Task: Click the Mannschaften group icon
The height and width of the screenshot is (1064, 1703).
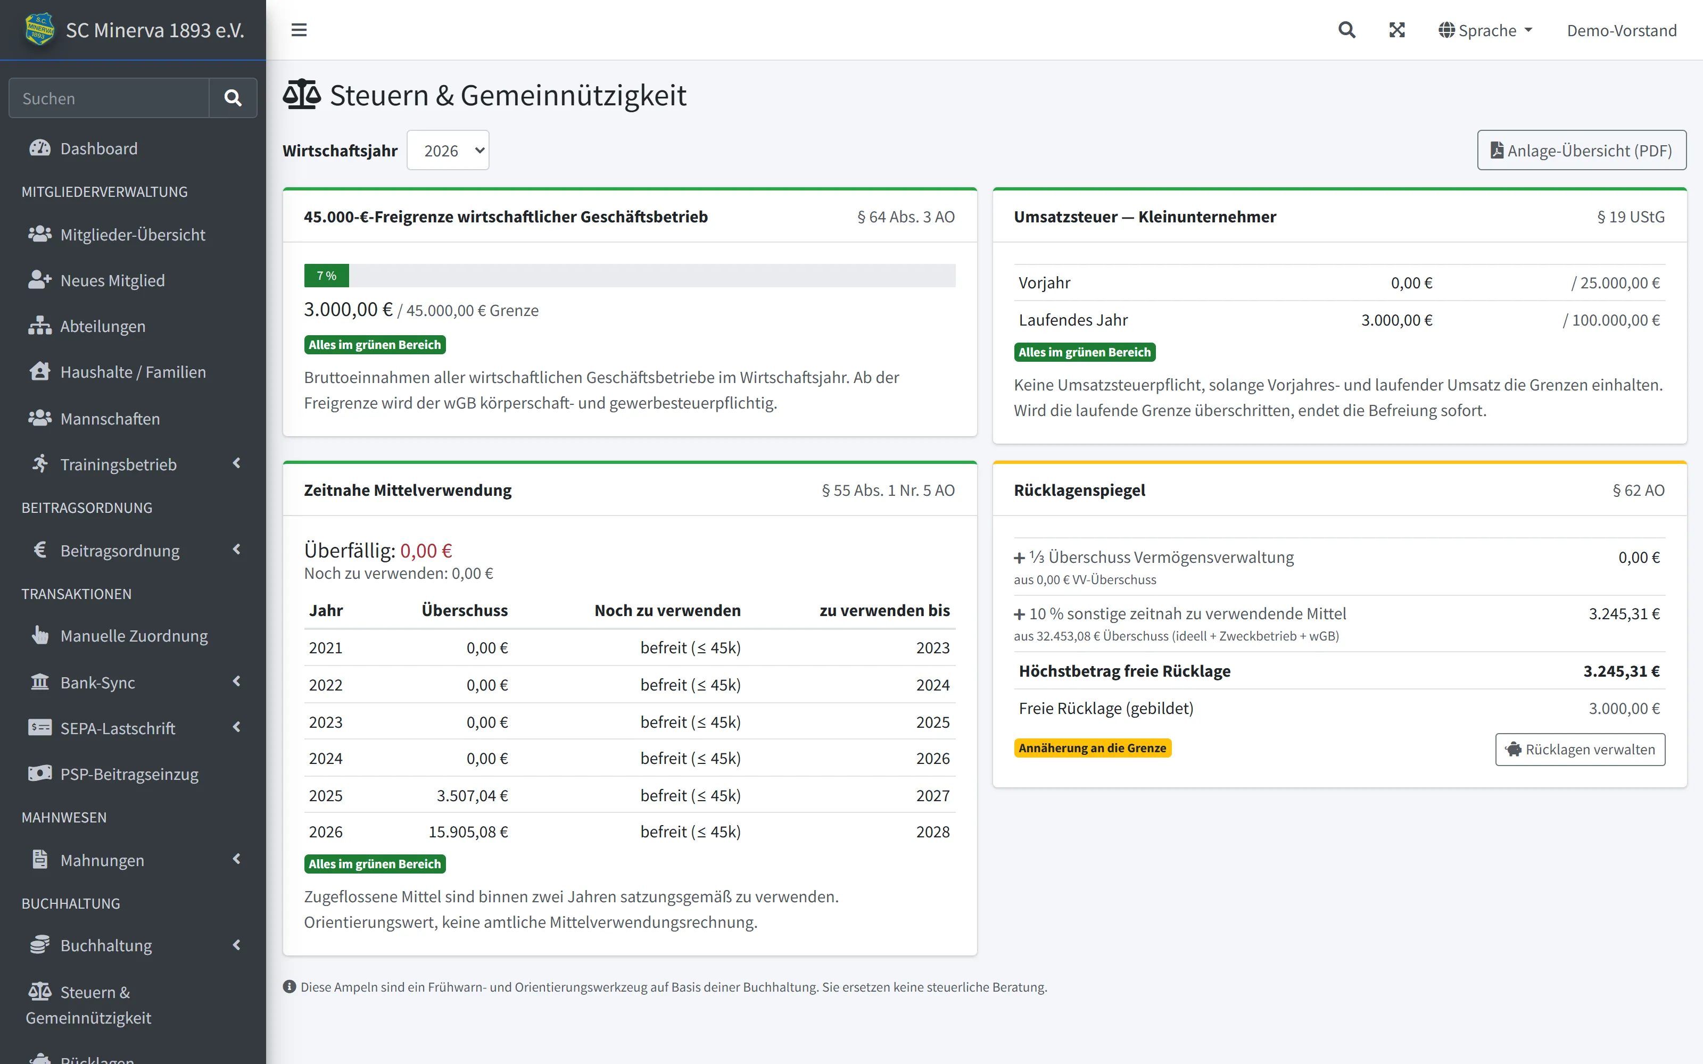Action: [x=40, y=418]
